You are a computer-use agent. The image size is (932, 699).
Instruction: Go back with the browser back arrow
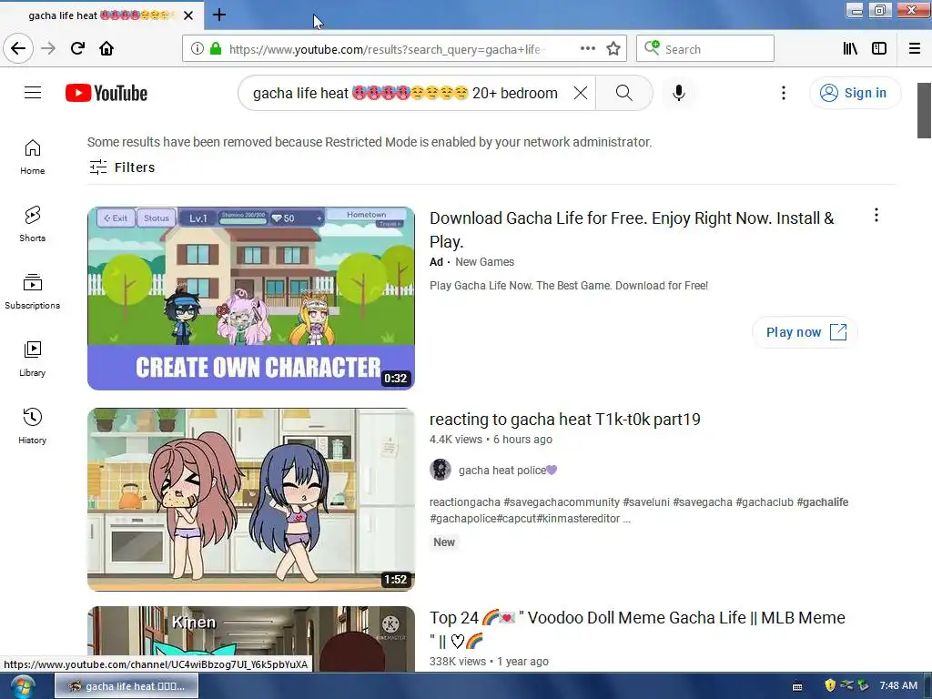point(18,48)
